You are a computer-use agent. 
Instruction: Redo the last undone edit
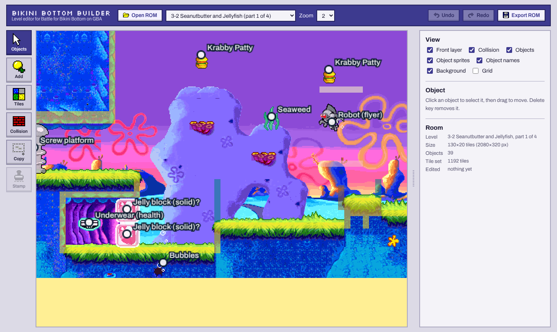[478, 15]
